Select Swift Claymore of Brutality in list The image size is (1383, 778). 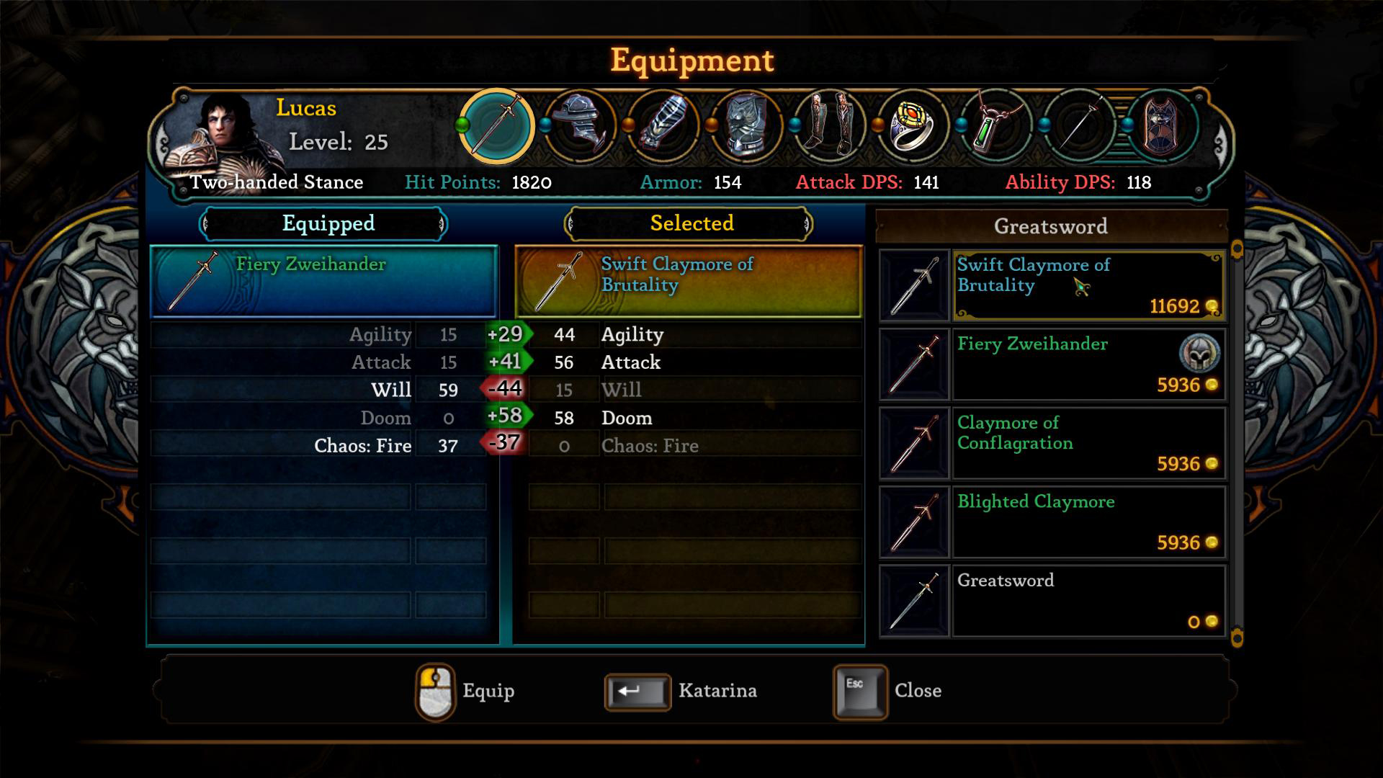tap(1052, 285)
